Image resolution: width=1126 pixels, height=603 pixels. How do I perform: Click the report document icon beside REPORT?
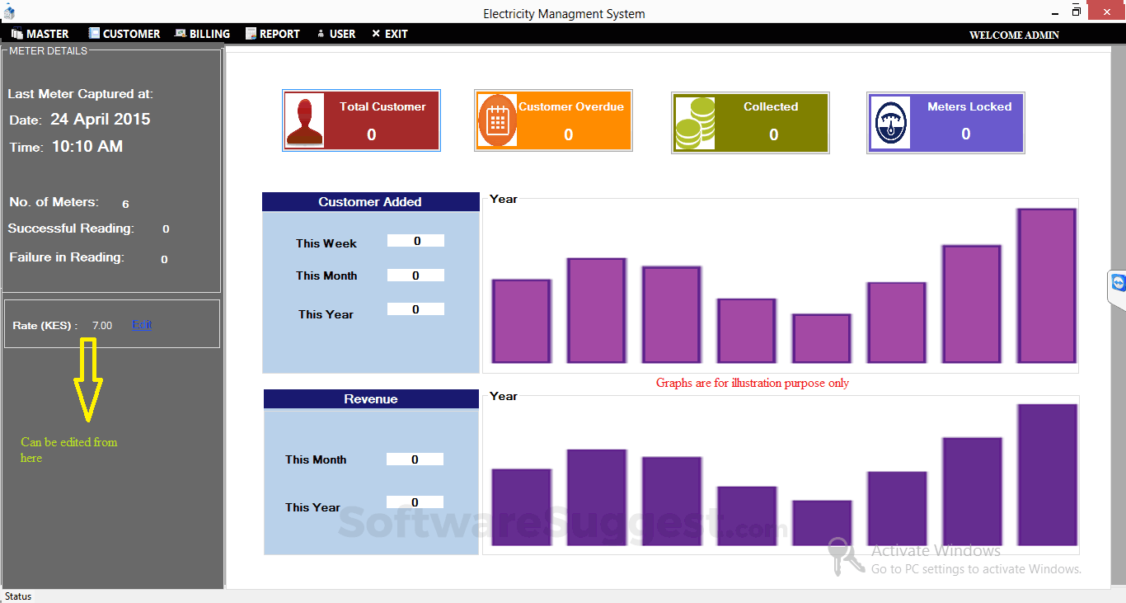coord(250,33)
